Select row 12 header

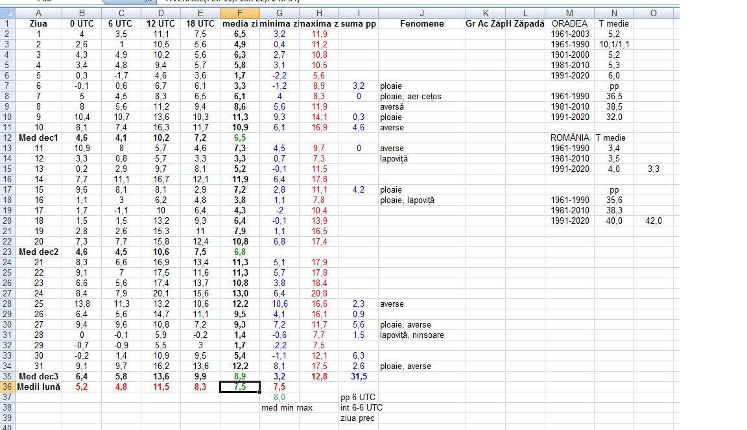7,137
